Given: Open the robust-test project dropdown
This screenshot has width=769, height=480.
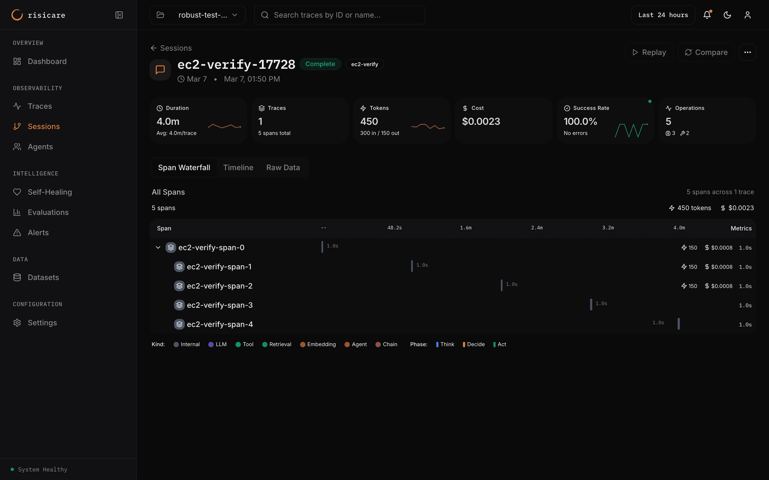Looking at the screenshot, I should pyautogui.click(x=197, y=15).
